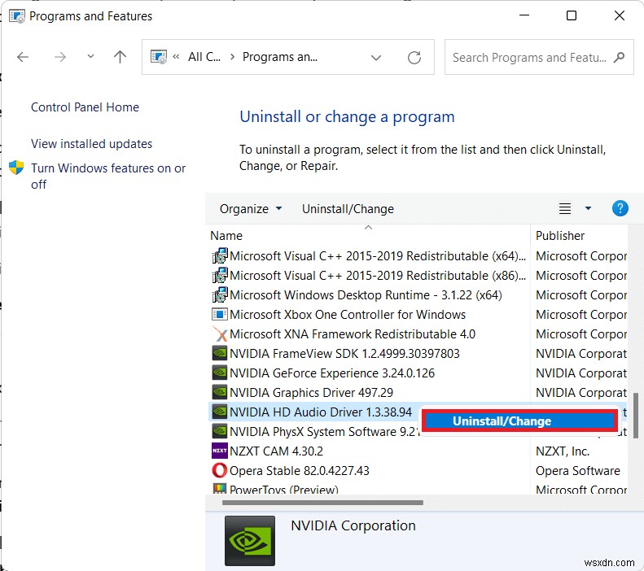
Task: Click the Forward navigation arrow
Action: (60, 57)
